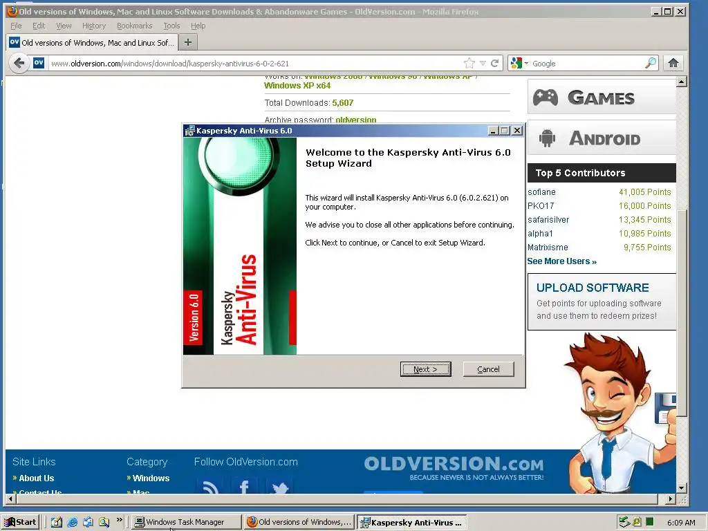Click the OLDVERSION.COM footer logo
Viewport: 708px width, 531px height.
[x=454, y=468]
